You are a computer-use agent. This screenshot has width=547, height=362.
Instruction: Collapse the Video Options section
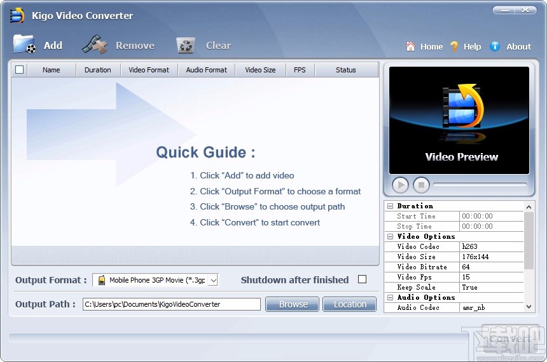[x=390, y=237]
